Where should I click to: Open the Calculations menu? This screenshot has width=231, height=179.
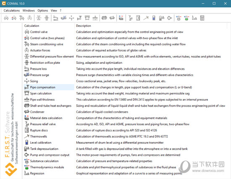click(12, 11)
